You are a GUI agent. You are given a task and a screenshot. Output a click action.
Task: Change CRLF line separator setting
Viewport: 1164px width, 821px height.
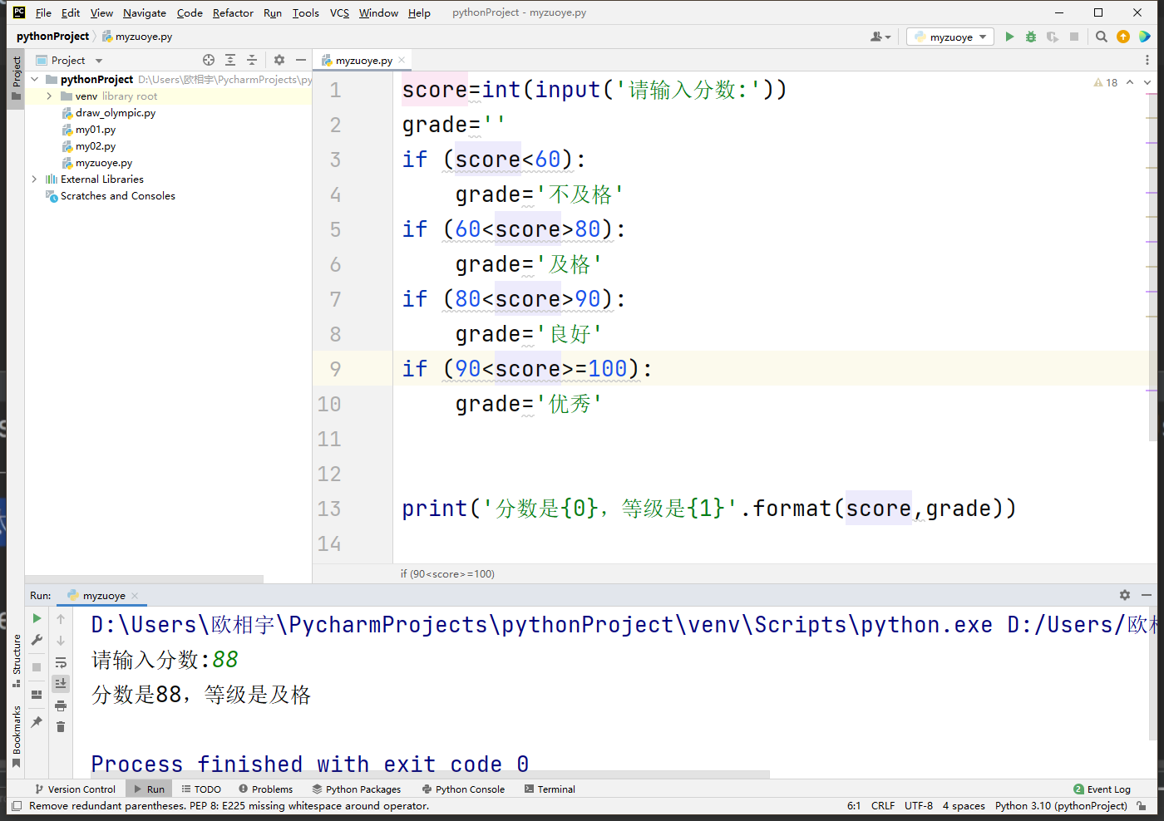point(883,806)
